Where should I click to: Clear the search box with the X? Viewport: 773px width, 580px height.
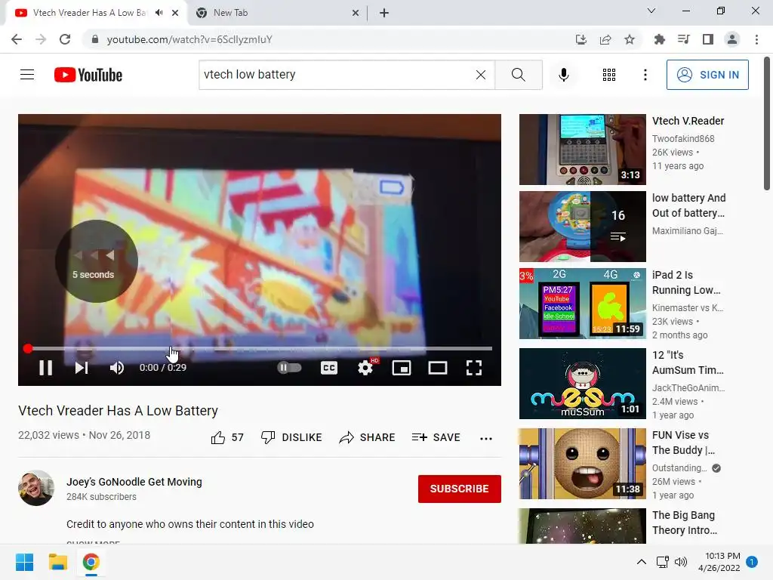click(x=481, y=75)
